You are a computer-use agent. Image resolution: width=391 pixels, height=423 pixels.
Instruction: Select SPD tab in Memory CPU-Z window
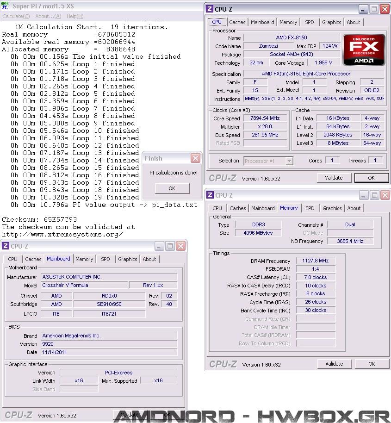pyautogui.click(x=310, y=208)
